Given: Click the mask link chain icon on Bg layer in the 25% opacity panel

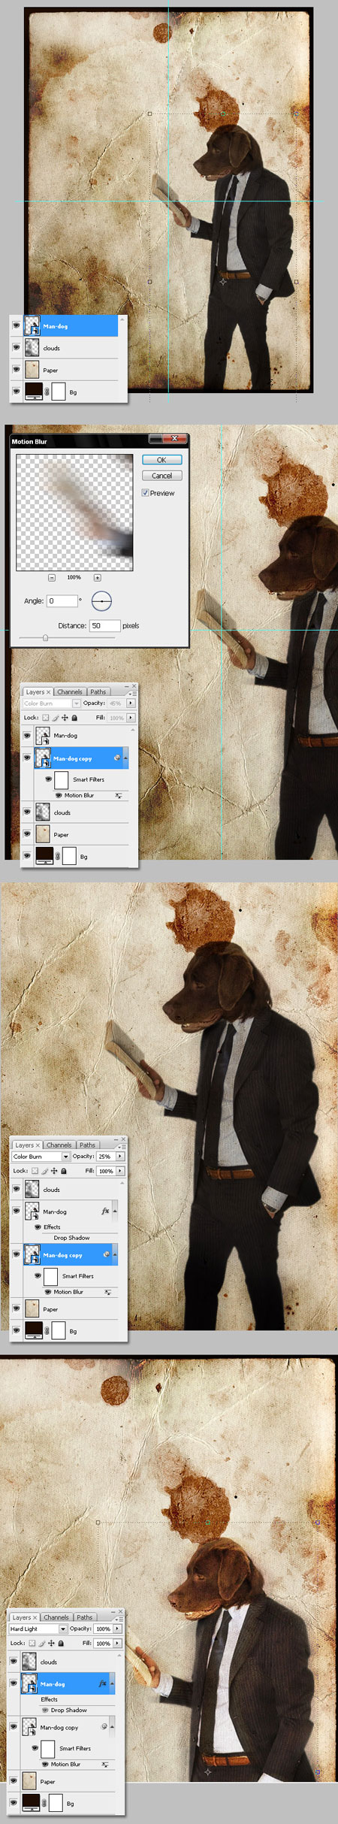Looking at the screenshot, I should click(x=47, y=1331).
